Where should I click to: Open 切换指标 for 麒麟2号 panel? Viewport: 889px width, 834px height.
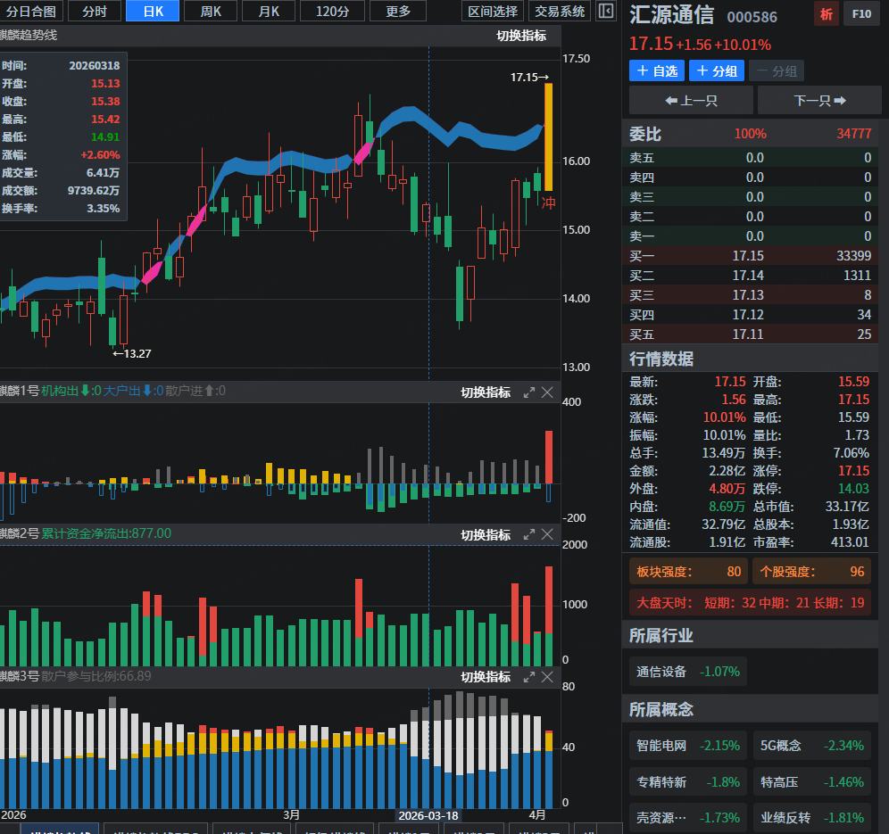[486, 534]
